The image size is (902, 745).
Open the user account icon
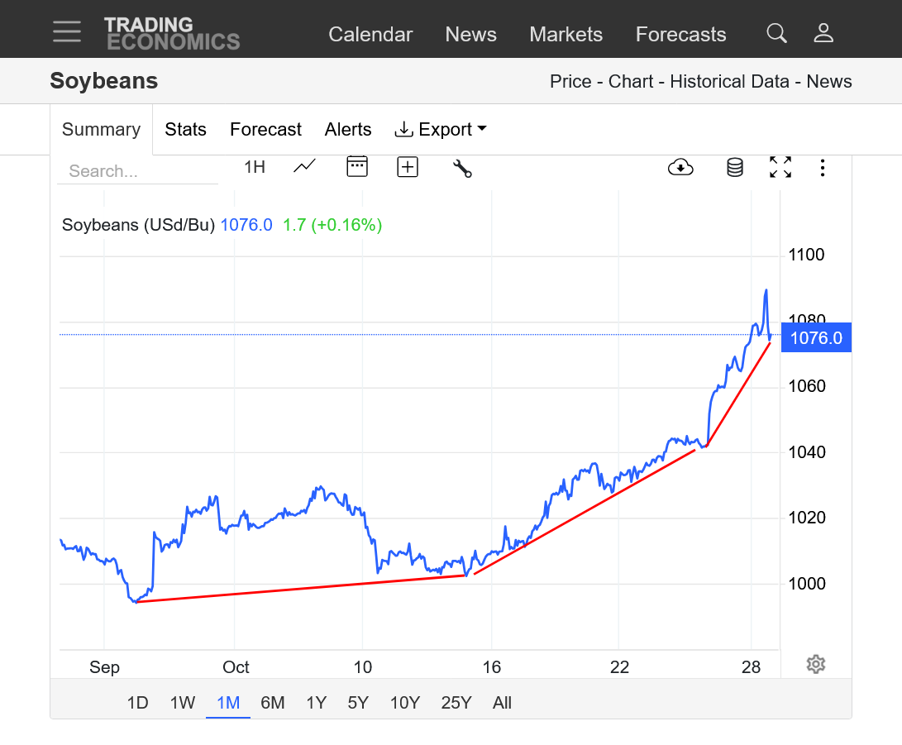point(823,33)
